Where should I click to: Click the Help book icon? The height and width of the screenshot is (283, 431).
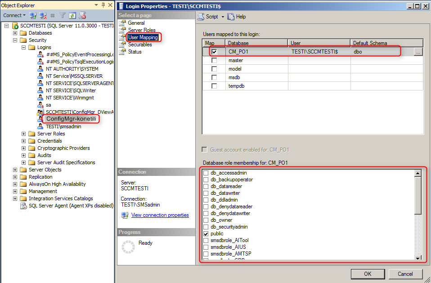point(231,17)
